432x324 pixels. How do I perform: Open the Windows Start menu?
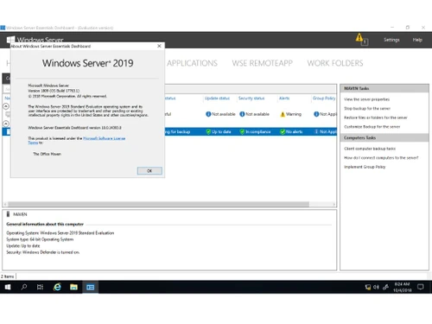(8, 287)
